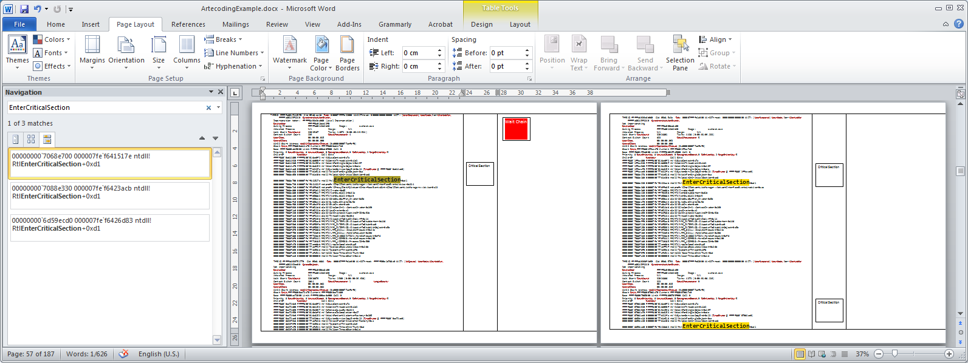
Task: Click the red Wait Chain box
Action: tap(516, 129)
